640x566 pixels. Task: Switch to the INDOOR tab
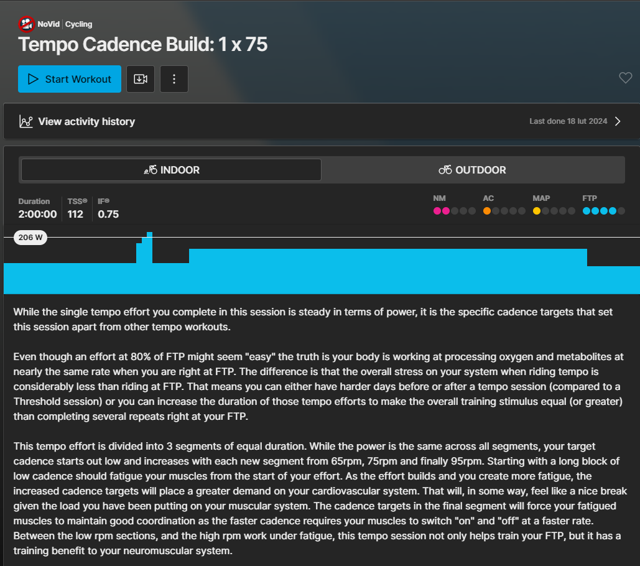click(171, 170)
